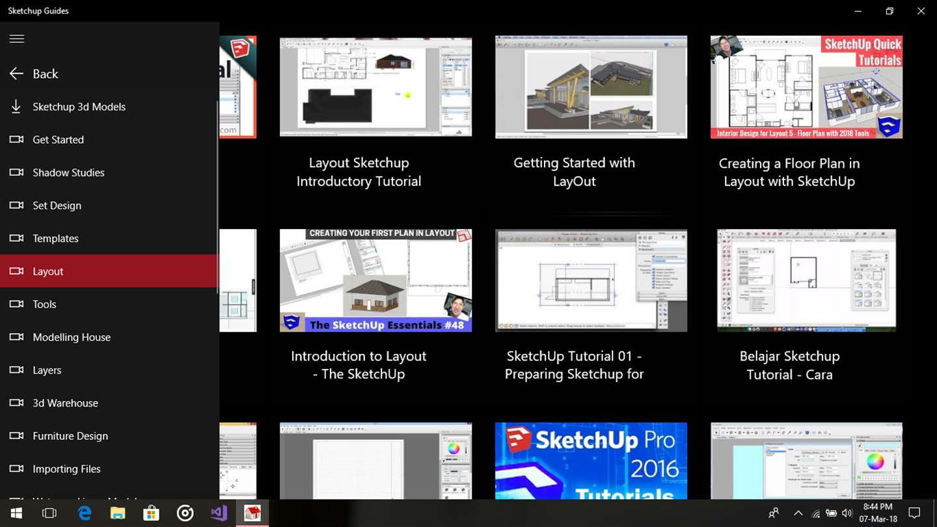This screenshot has width=937, height=527.
Task: Click the Sketchup Guides taskbar icon
Action: [252, 513]
